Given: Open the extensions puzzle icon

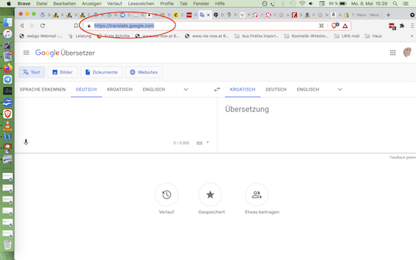Looking at the screenshot, I should [402, 26].
